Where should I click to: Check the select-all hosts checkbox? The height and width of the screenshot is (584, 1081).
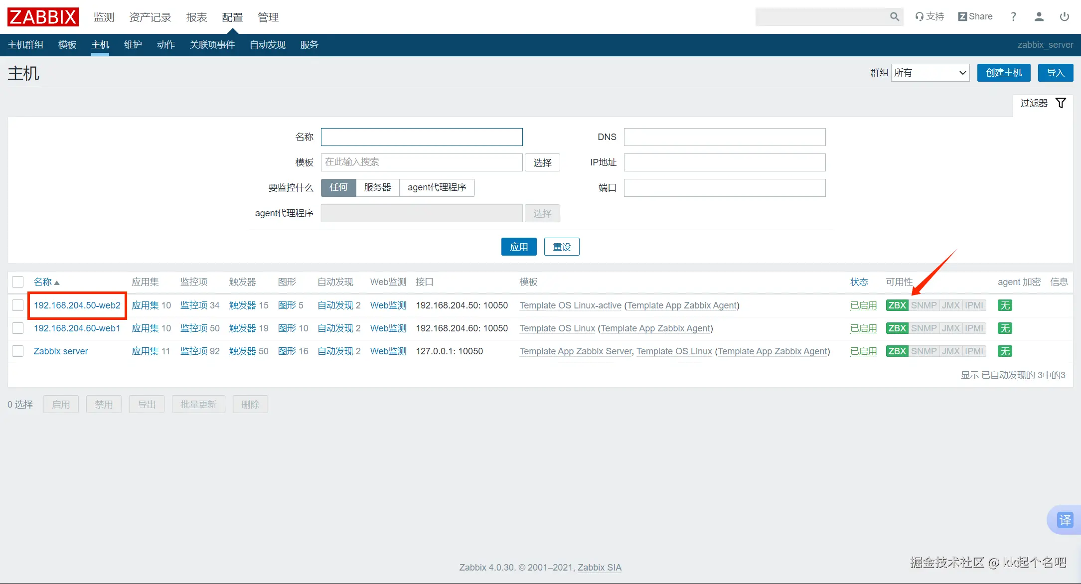18,282
